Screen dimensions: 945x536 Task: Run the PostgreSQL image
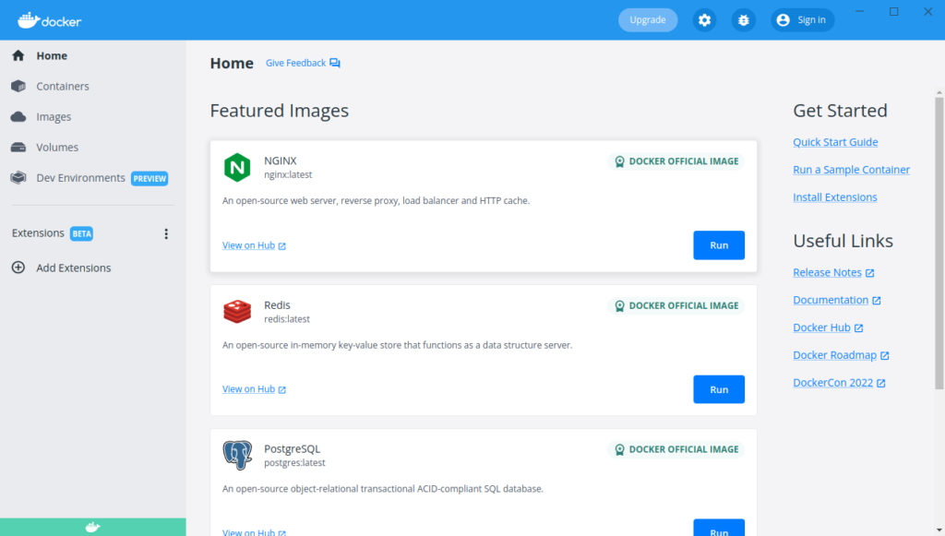pyautogui.click(x=719, y=529)
